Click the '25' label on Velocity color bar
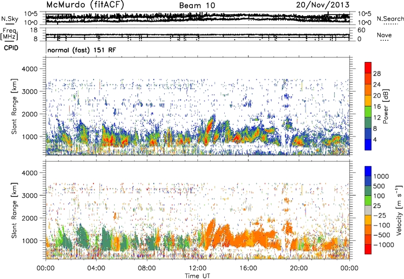The width and height of the screenshot is (404, 279). [377, 206]
